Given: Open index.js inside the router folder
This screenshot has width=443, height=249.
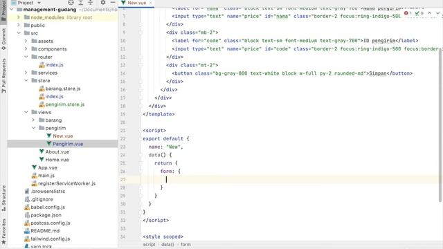Looking at the screenshot, I should 54,64.
